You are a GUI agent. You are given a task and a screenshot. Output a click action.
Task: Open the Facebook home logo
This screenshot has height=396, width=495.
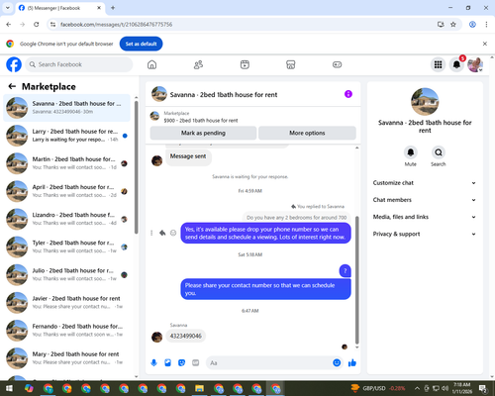(x=14, y=64)
